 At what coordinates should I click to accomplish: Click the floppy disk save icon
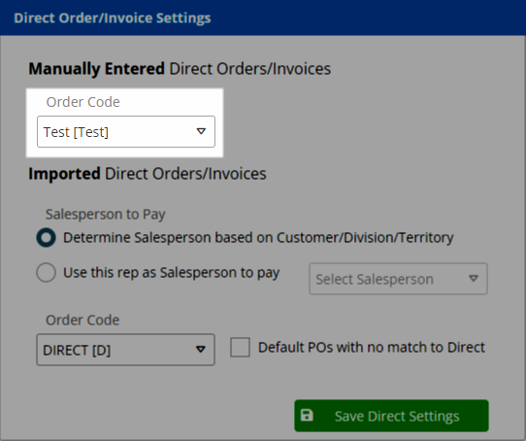pyautogui.click(x=307, y=415)
